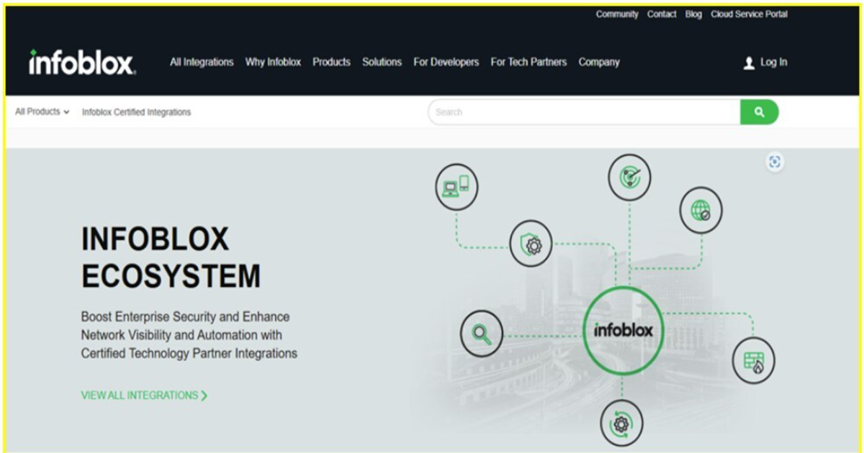The width and height of the screenshot is (864, 453).
Task: Expand the All Products dropdown
Action: pos(42,112)
